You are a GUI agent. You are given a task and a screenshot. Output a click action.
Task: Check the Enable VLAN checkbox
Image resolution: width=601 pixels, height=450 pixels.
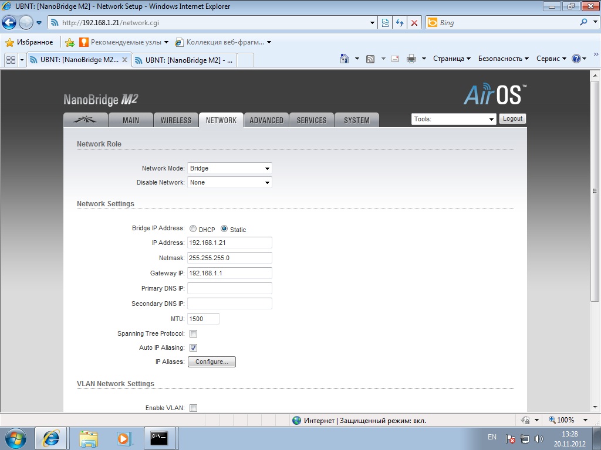(x=194, y=408)
